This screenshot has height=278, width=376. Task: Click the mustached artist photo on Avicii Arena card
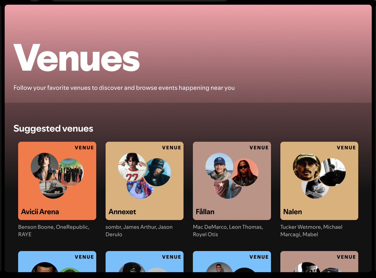coord(45,167)
